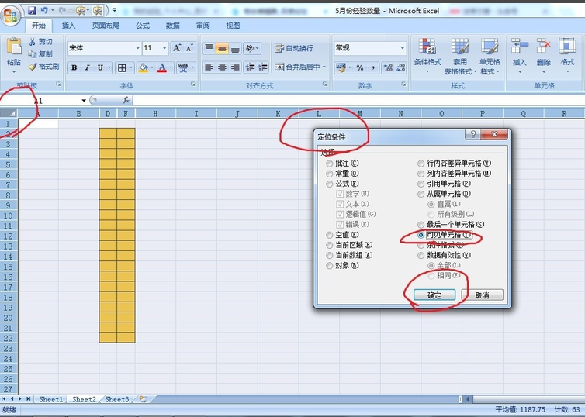The height and width of the screenshot is (417, 585).
Task: Save the workbook via quick access toolbar
Action: (x=32, y=10)
